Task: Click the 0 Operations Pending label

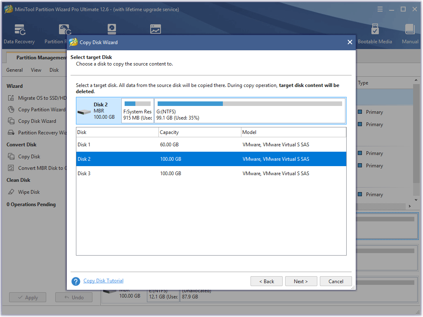Action: pyautogui.click(x=31, y=204)
